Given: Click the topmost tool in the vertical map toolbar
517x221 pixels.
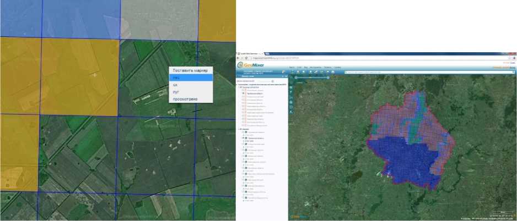Looking at the screenshot, I should click(x=291, y=87).
